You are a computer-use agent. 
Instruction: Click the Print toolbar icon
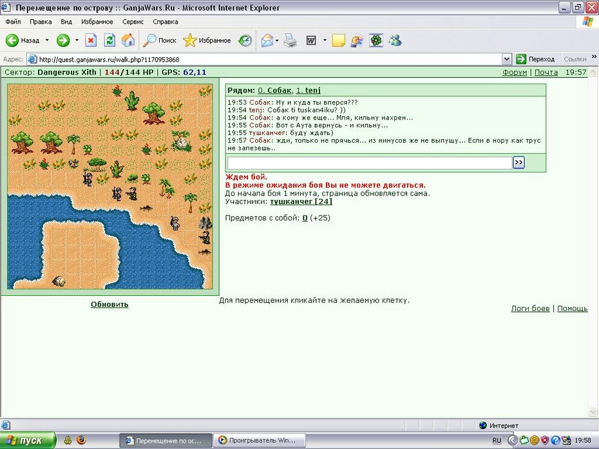(x=290, y=40)
